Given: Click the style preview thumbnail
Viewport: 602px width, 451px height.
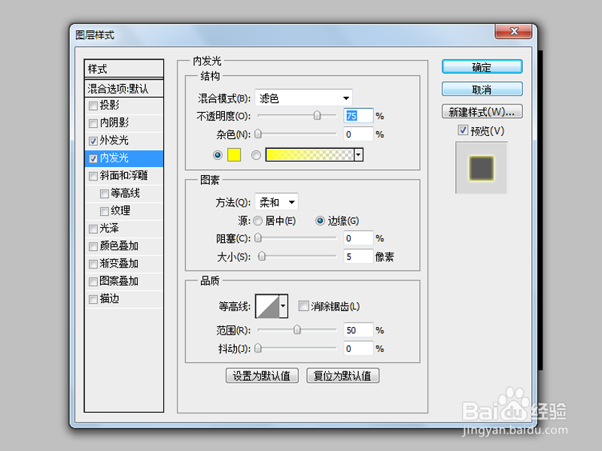Looking at the screenshot, I should point(482,168).
